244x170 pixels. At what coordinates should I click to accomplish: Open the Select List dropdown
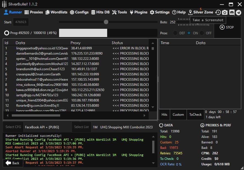[x=81, y=127]
